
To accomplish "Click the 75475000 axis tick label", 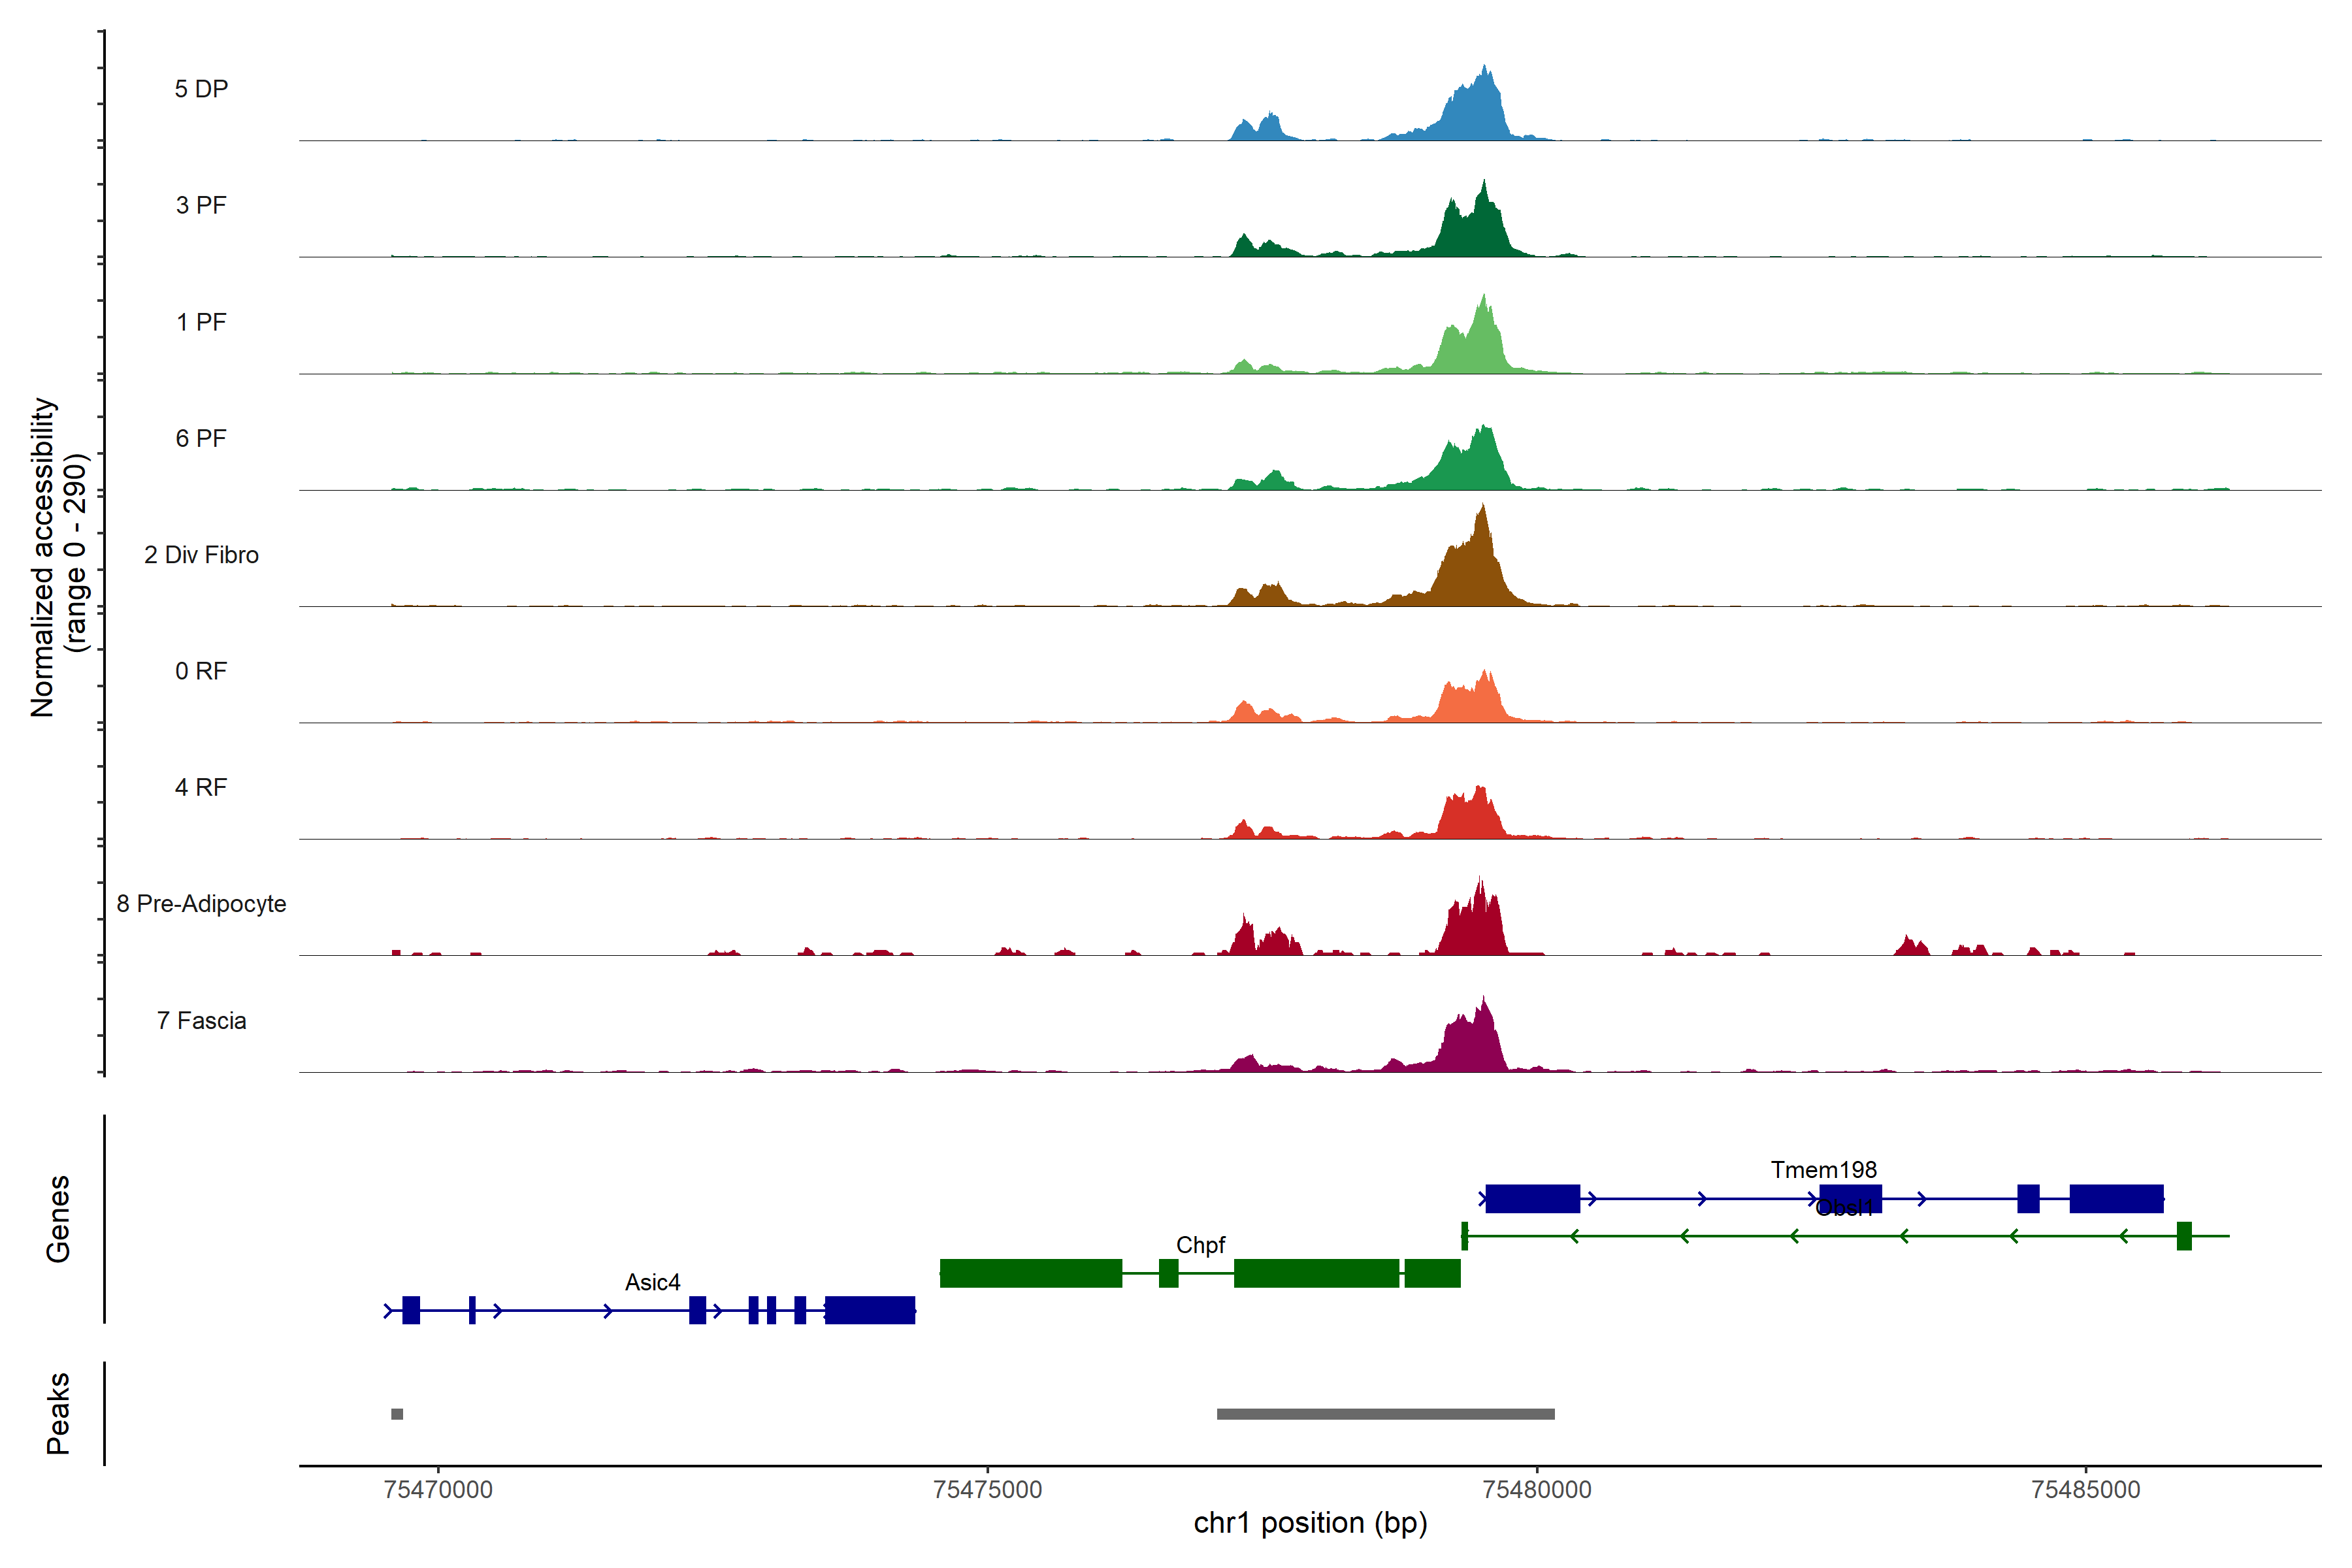I will pos(987,1490).
